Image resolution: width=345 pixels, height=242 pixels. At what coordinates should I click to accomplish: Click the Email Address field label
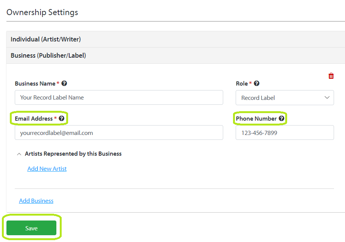(34, 119)
